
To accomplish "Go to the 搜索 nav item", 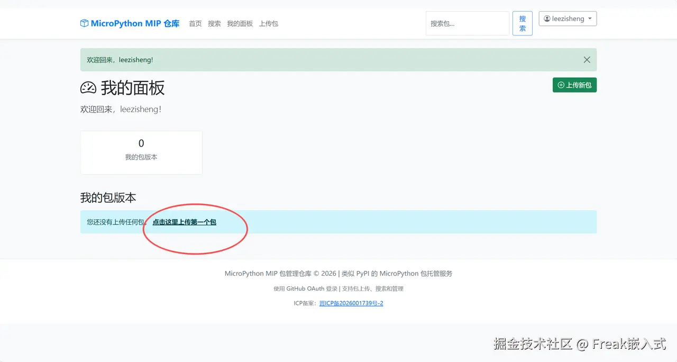I will (x=214, y=24).
